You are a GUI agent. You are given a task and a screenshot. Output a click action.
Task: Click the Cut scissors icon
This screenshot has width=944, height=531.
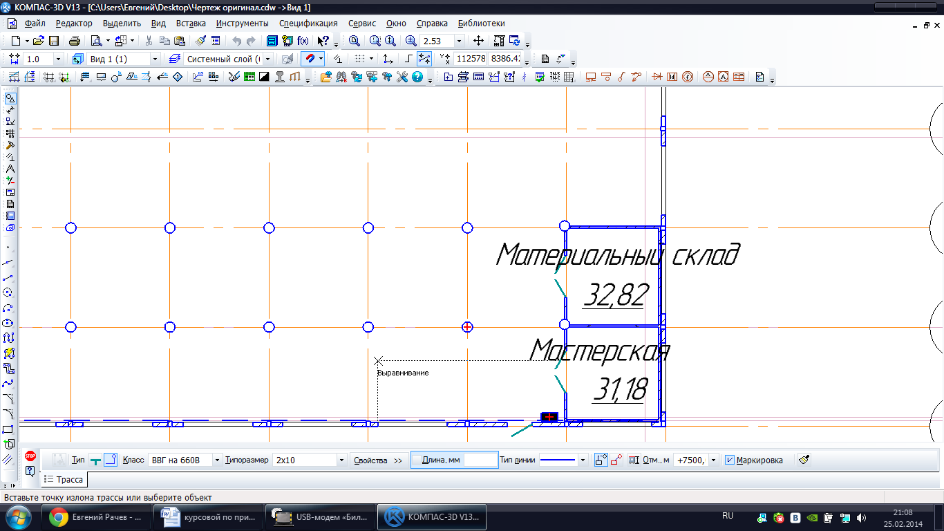pyautogui.click(x=148, y=41)
